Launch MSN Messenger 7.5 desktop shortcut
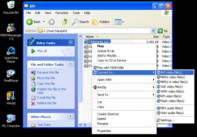 [11, 32]
